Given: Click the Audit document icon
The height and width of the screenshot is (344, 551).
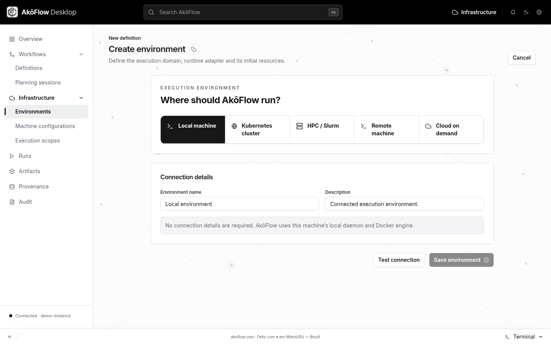Looking at the screenshot, I should [12, 202].
